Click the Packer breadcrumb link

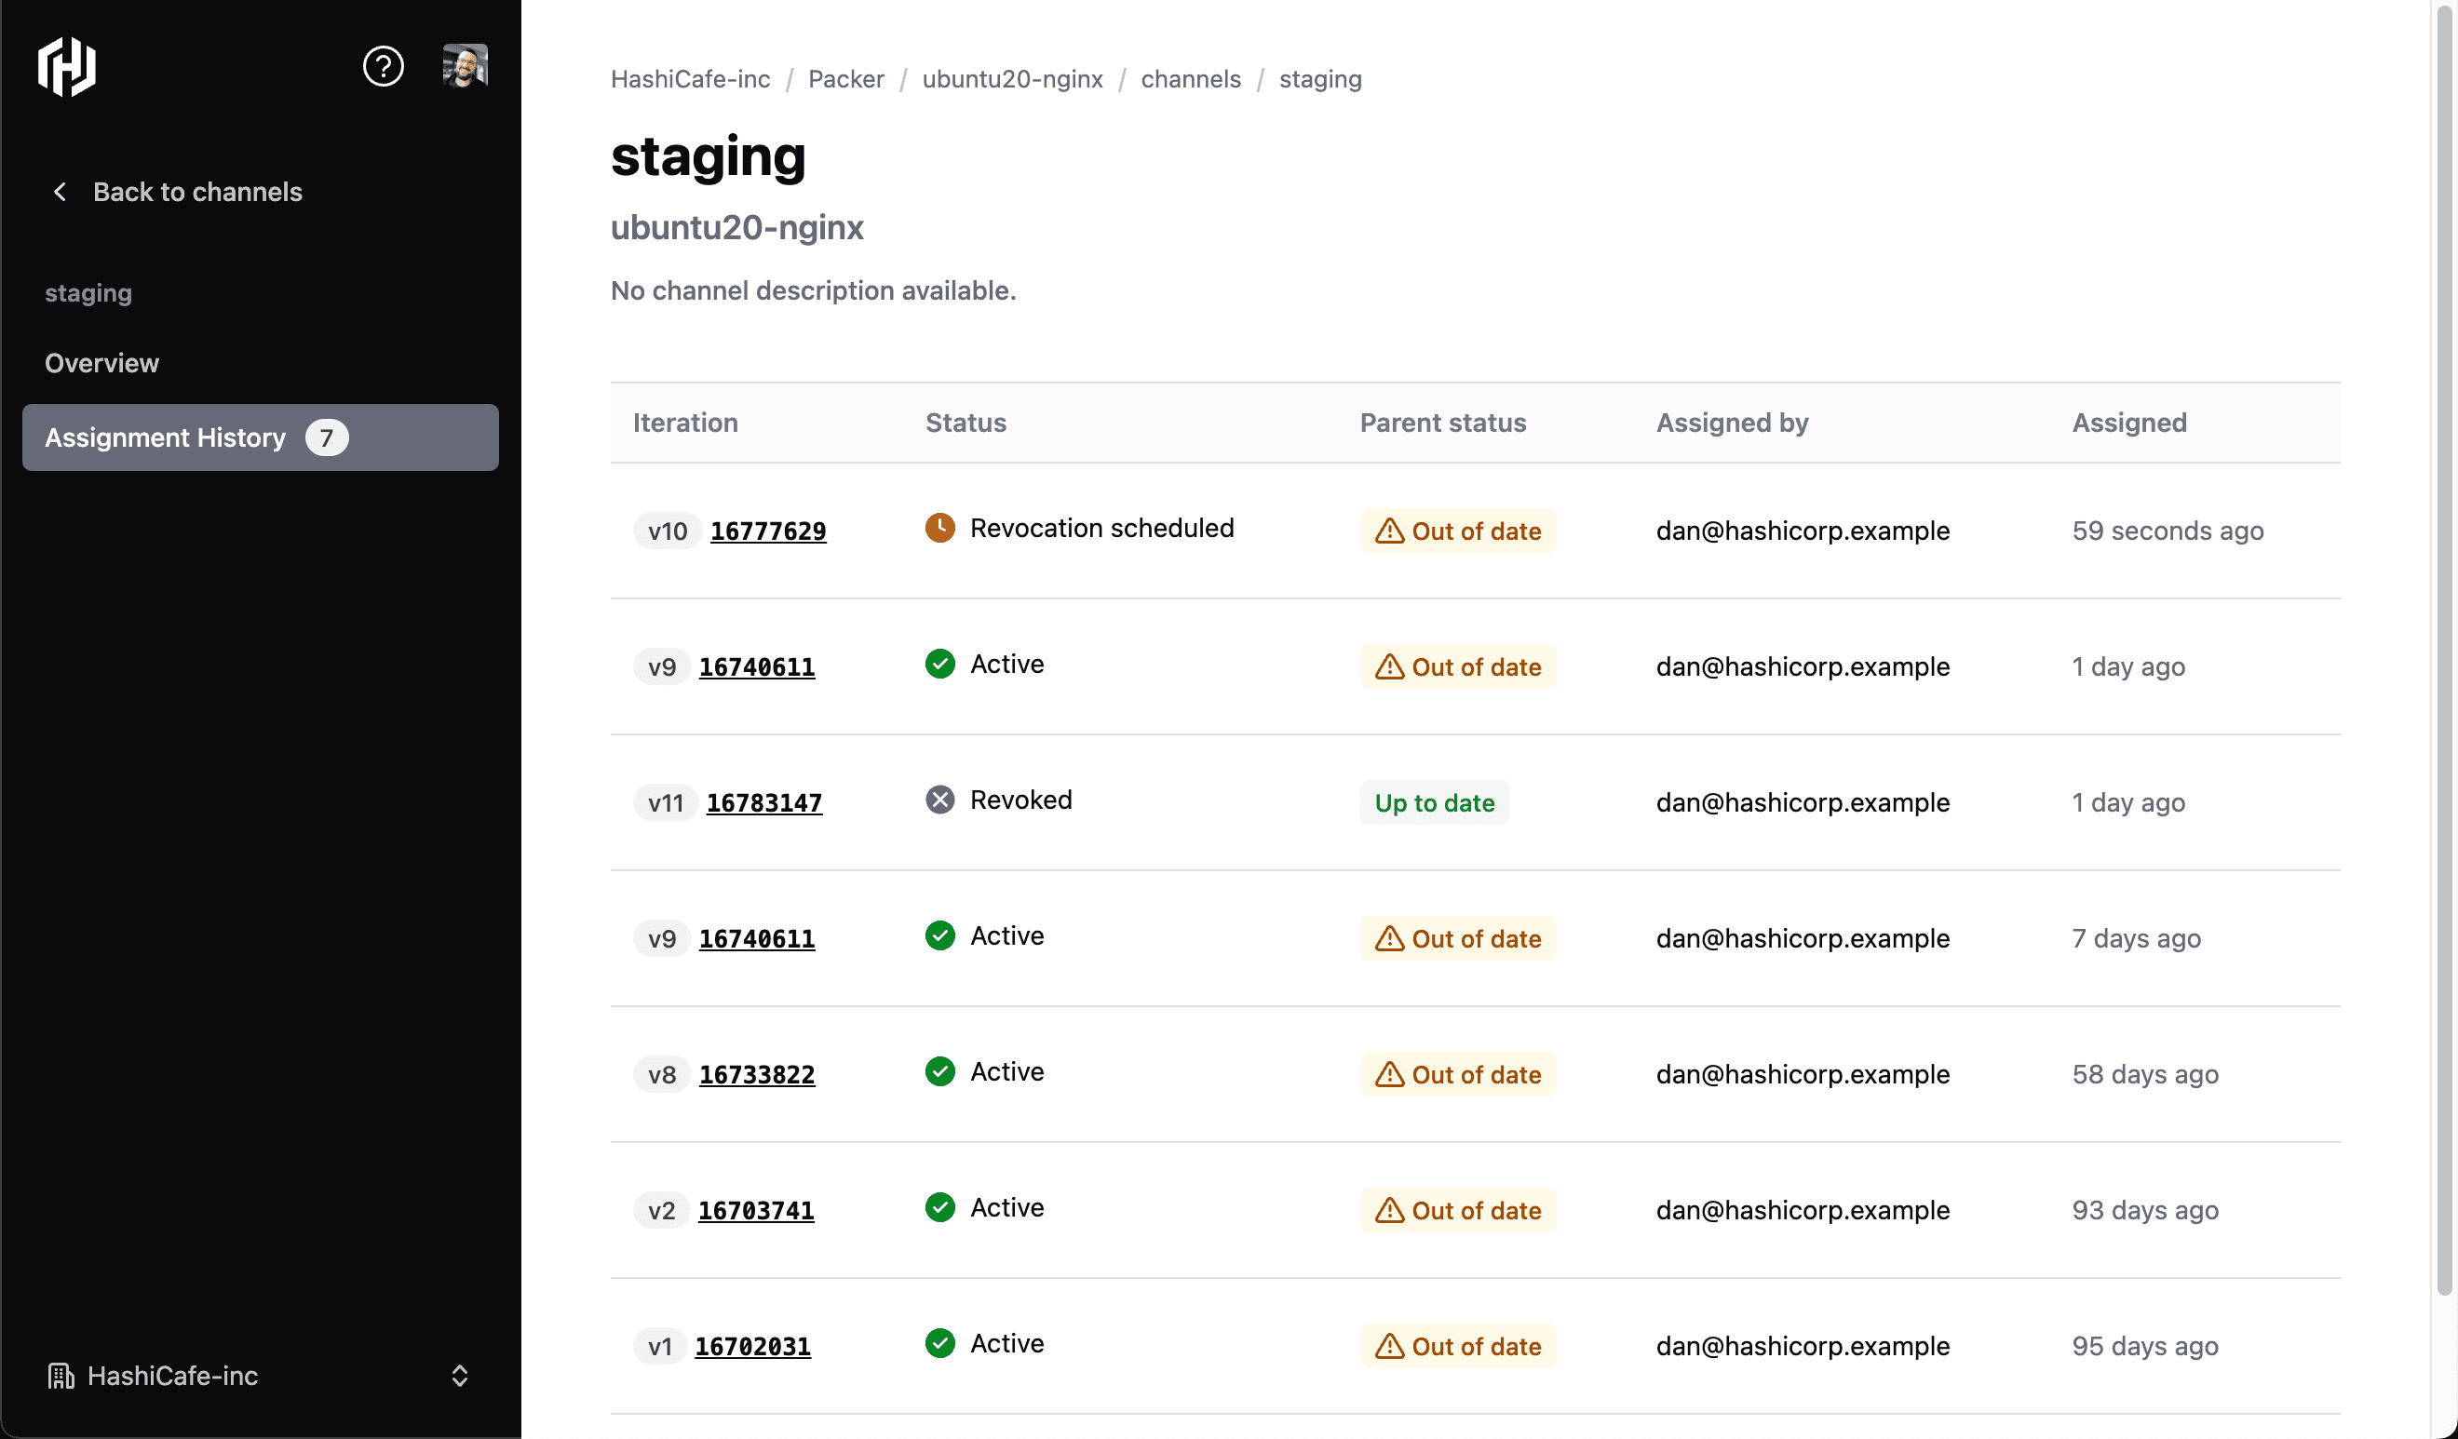845,79
